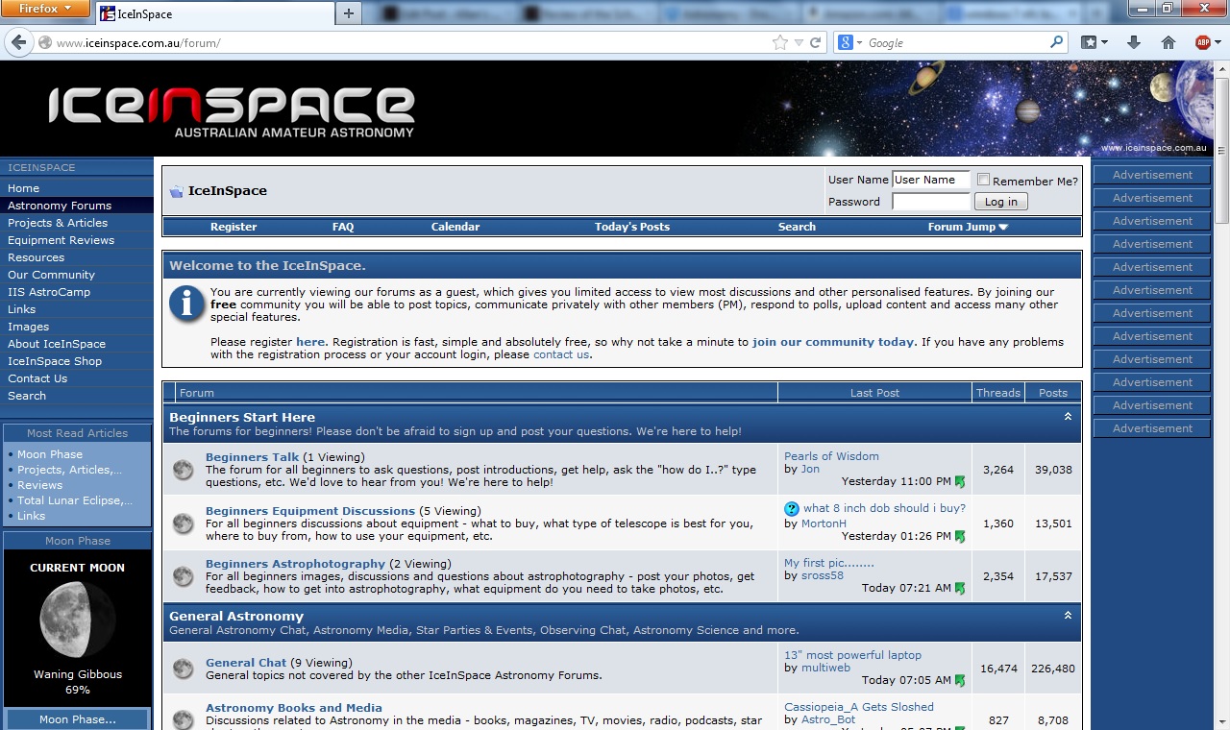The image size is (1230, 730).
Task: Open the Firefox application menu
Action: [46, 9]
